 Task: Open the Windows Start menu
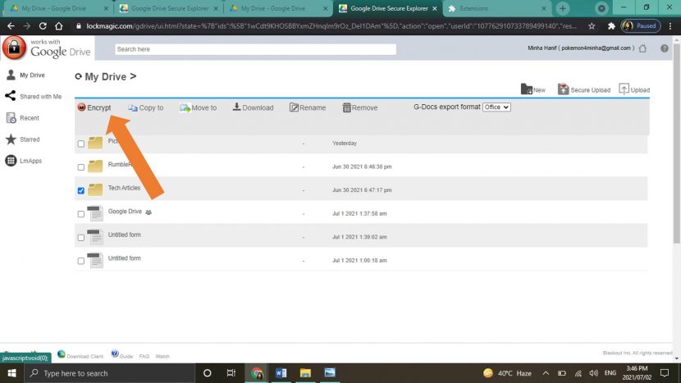pos(11,373)
